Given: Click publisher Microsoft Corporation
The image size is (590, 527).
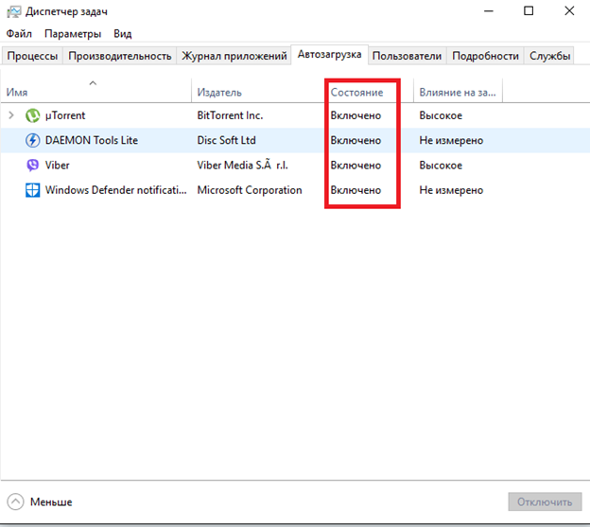Looking at the screenshot, I should (x=250, y=190).
